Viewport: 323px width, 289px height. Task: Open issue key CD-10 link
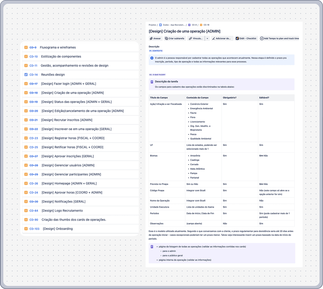(x=33, y=57)
